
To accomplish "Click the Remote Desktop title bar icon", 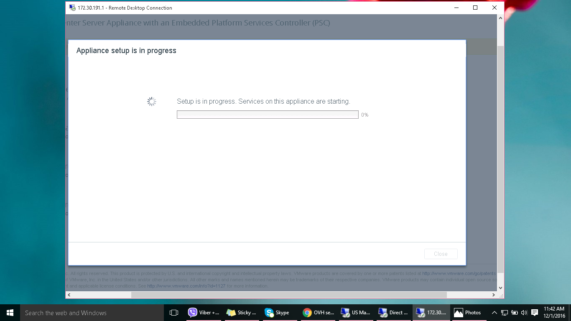I will pos(72,8).
